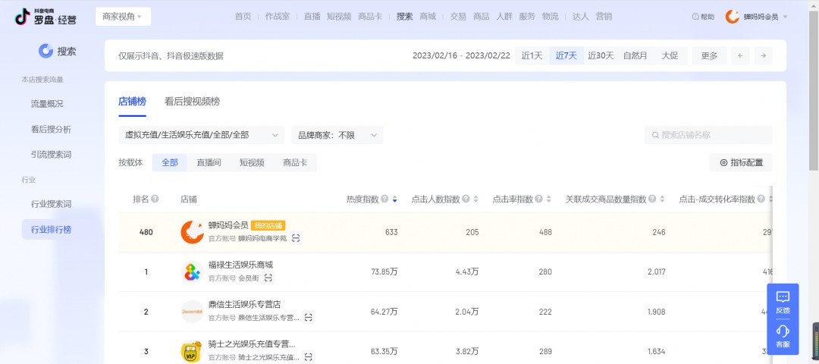Open 直播 in top navigation
Viewport: 819px width, 364px height.
pos(312,17)
